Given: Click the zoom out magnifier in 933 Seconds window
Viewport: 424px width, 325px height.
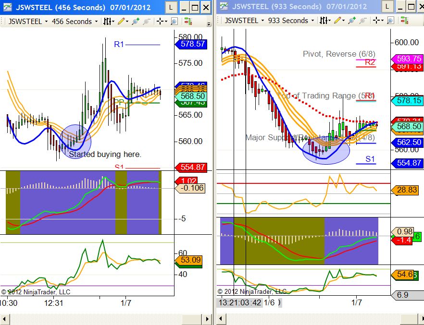Looking at the screenshot, I should (x=362, y=20).
